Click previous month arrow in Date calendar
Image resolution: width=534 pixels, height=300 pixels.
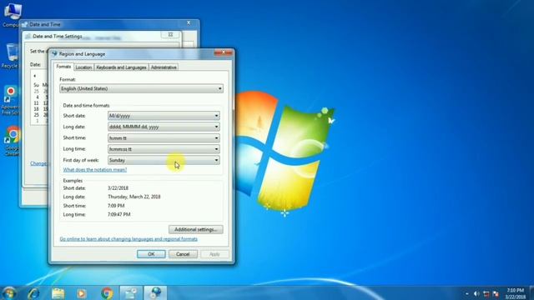point(35,76)
